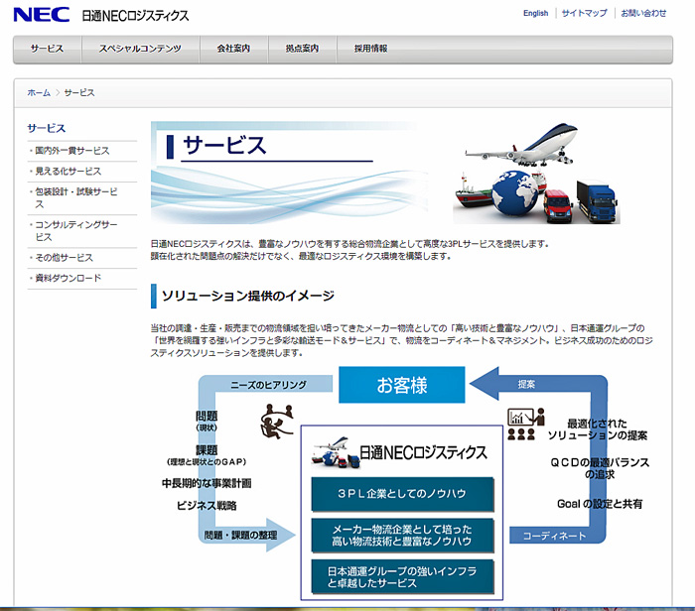Screen dimensions: 695x611
Task: Select the 採用情報 navigation tab
Action: pos(371,49)
